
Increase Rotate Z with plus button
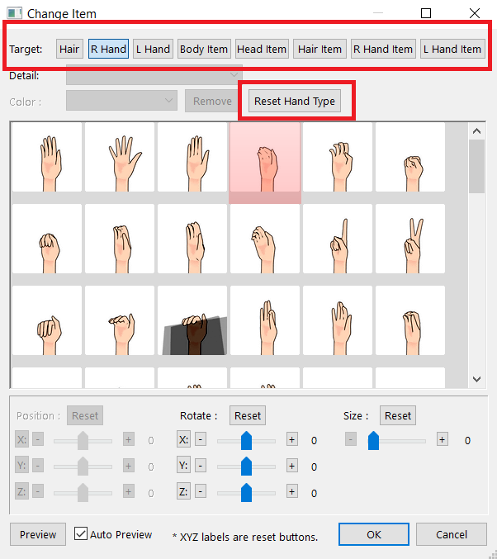(292, 491)
